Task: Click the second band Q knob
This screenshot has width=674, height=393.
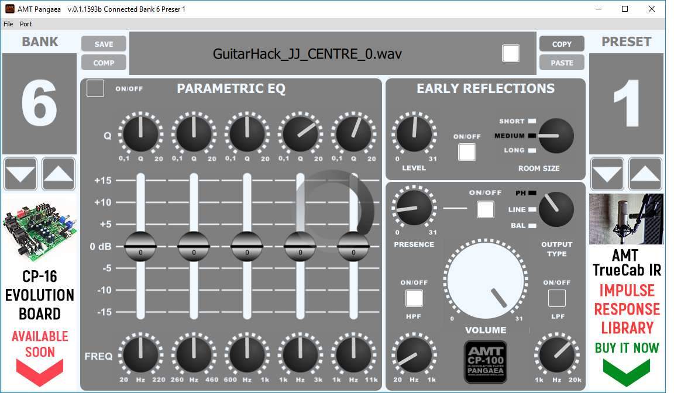Action: coord(194,133)
